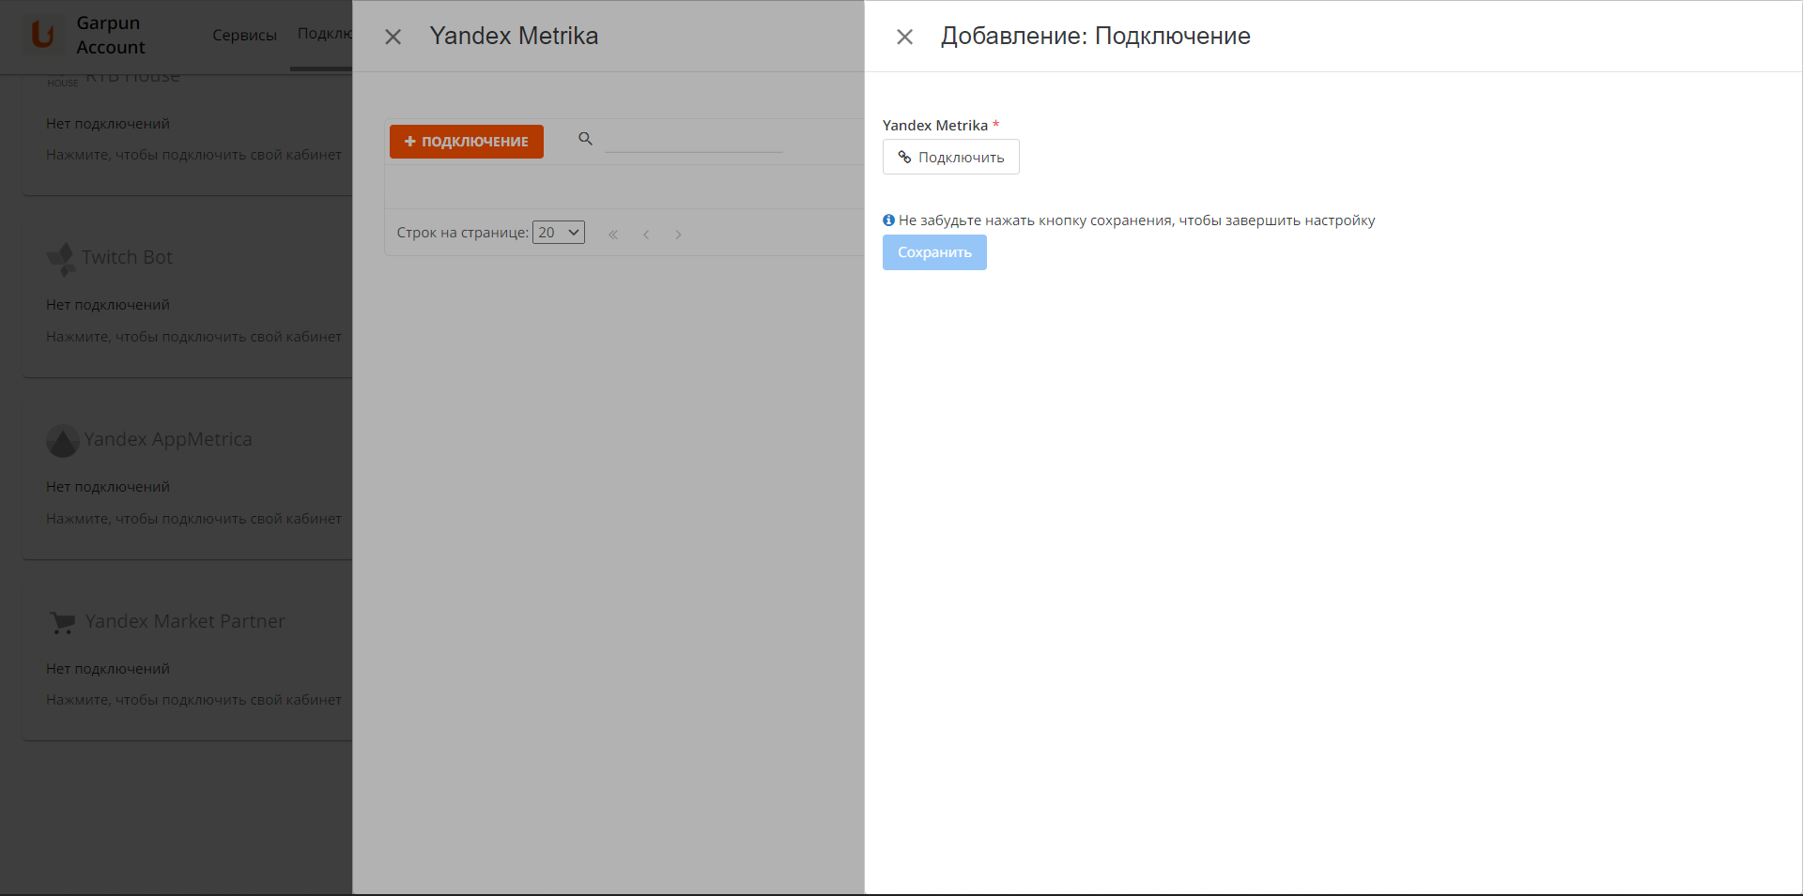This screenshot has width=1803, height=896.
Task: Click the 'Строк на странице:' label
Action: tap(463, 233)
